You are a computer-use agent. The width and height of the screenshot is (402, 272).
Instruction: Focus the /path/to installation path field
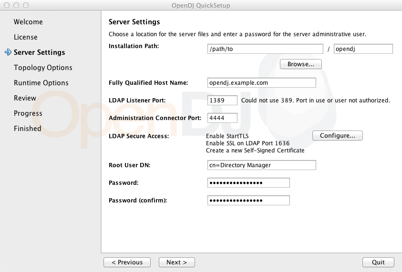[265, 49]
